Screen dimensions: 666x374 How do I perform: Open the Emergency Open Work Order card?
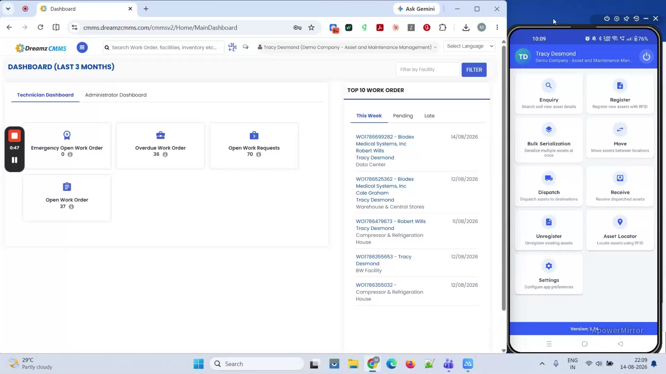tap(67, 146)
